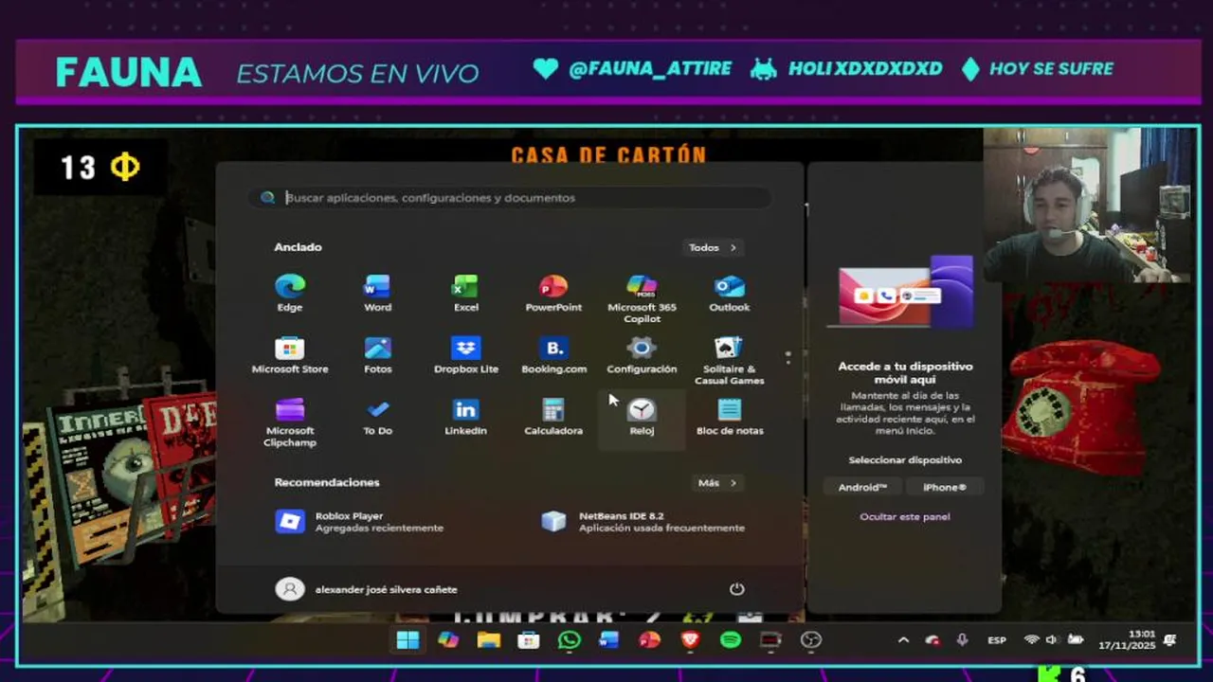Image resolution: width=1213 pixels, height=682 pixels.
Task: Open LinkedIn pinned app
Action: coord(465,417)
